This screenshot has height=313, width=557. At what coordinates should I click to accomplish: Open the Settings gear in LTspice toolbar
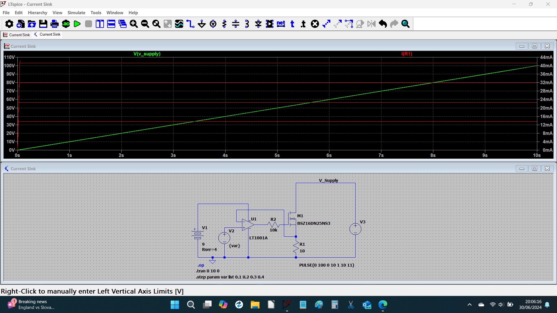(x=9, y=24)
